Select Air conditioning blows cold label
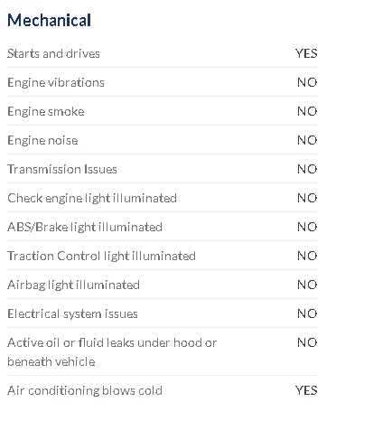This screenshot has height=421, width=373. click(x=85, y=390)
